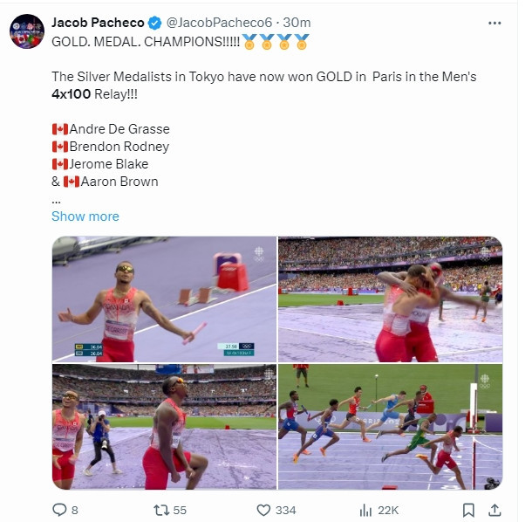Image resolution: width=532 pixels, height=522 pixels.
Task: Open the three-dot more options menu
Action: [x=494, y=23]
